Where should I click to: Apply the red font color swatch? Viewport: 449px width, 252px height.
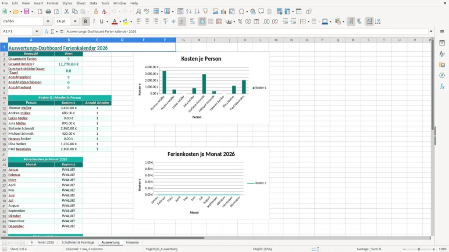pos(114,21)
